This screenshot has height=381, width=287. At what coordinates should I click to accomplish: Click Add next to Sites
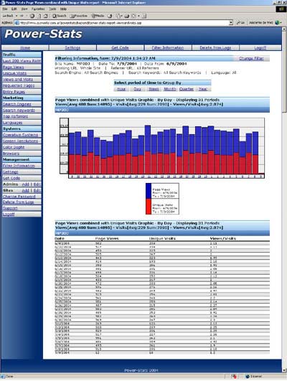[x=26, y=190]
